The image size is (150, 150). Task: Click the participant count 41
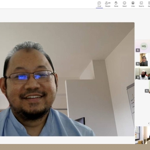pos(109,3)
